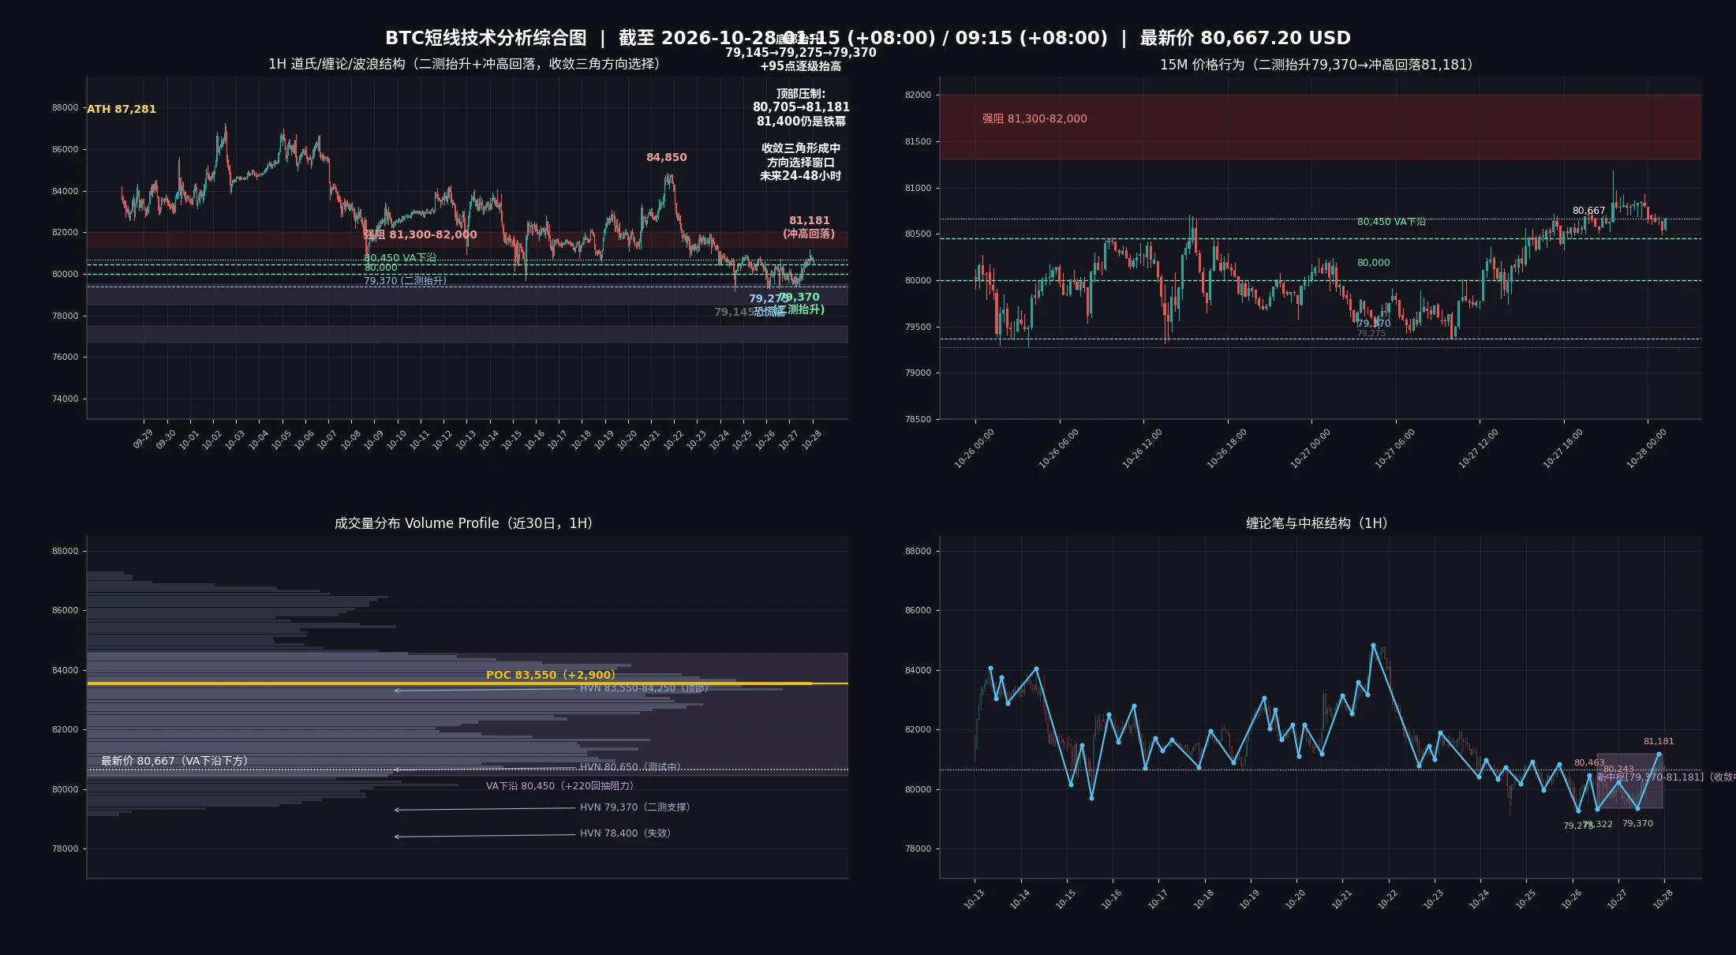
Task: Click '80,450 VA下沿' label in 1H chart
Action: tap(400, 257)
